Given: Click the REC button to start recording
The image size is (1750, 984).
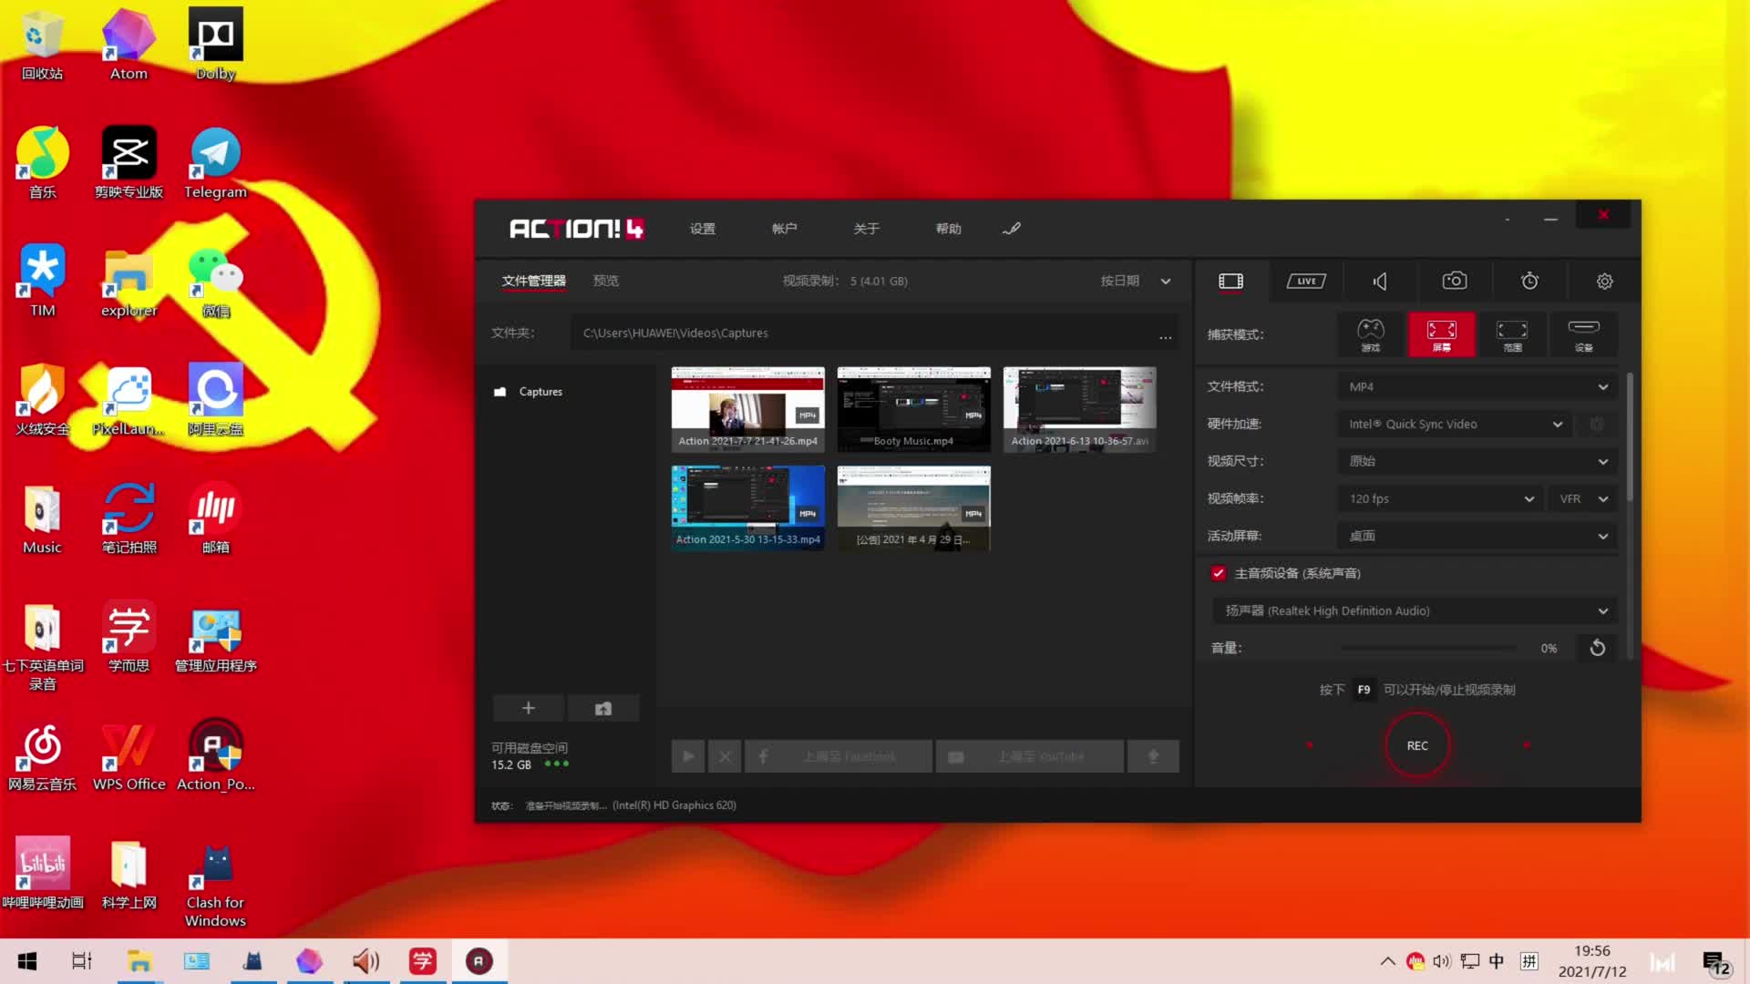Looking at the screenshot, I should pos(1417,745).
